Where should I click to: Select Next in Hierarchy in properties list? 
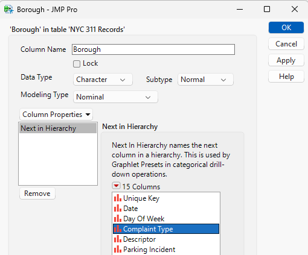(58, 128)
